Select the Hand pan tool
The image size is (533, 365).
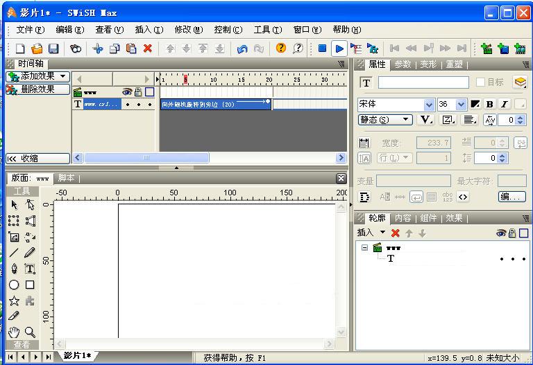[14, 332]
